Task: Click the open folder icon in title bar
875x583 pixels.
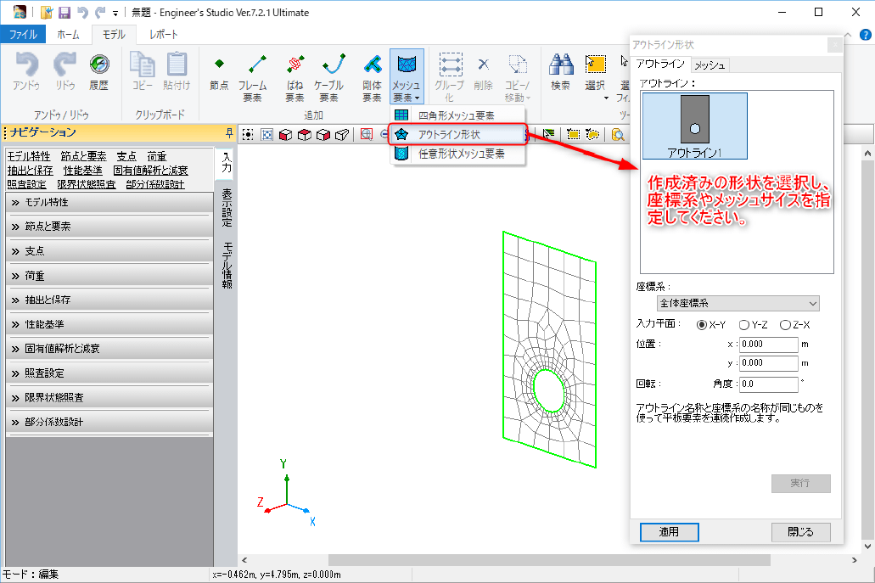Action: coord(47,12)
